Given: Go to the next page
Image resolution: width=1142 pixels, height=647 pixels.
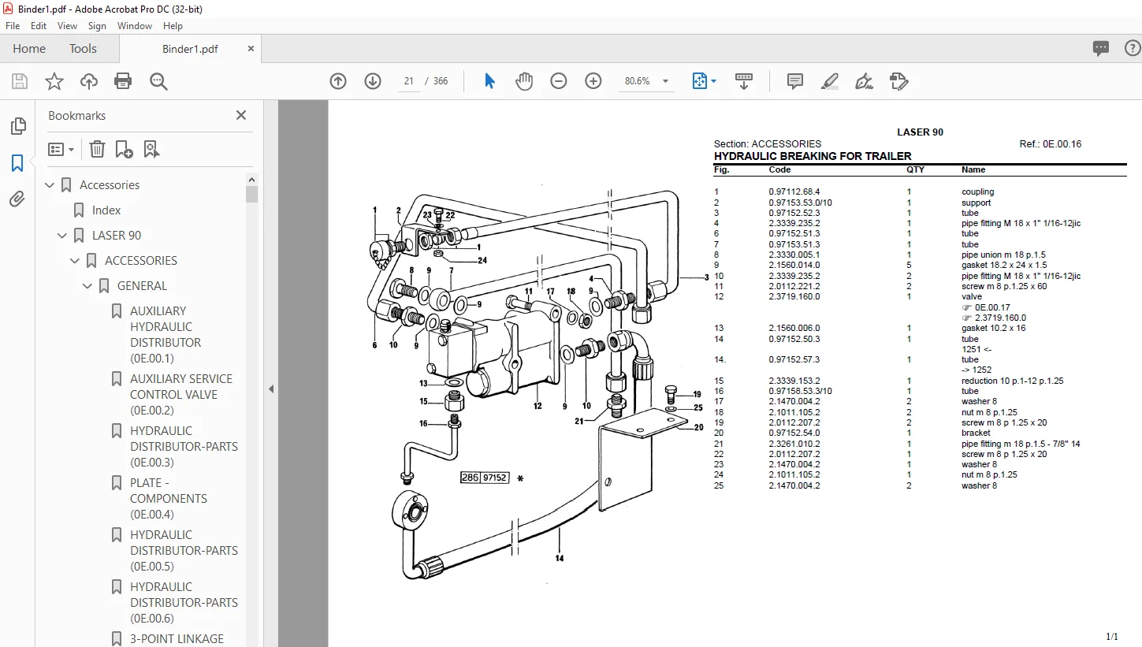Looking at the screenshot, I should (373, 81).
